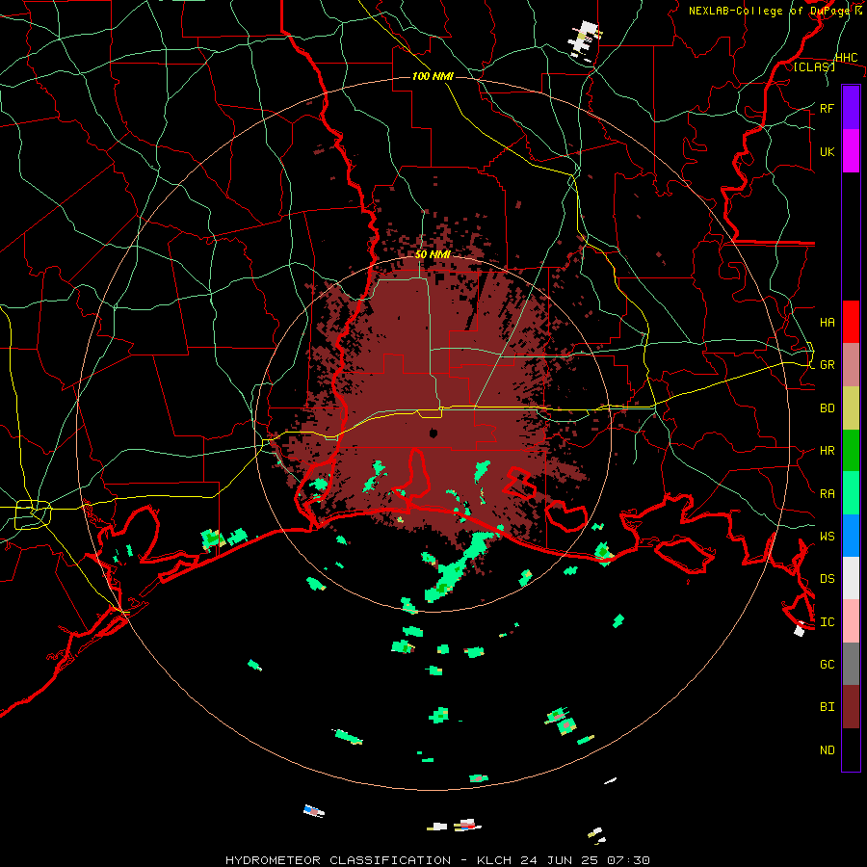Click the DS white legend swatch
The width and height of the screenshot is (867, 867).
851,578
